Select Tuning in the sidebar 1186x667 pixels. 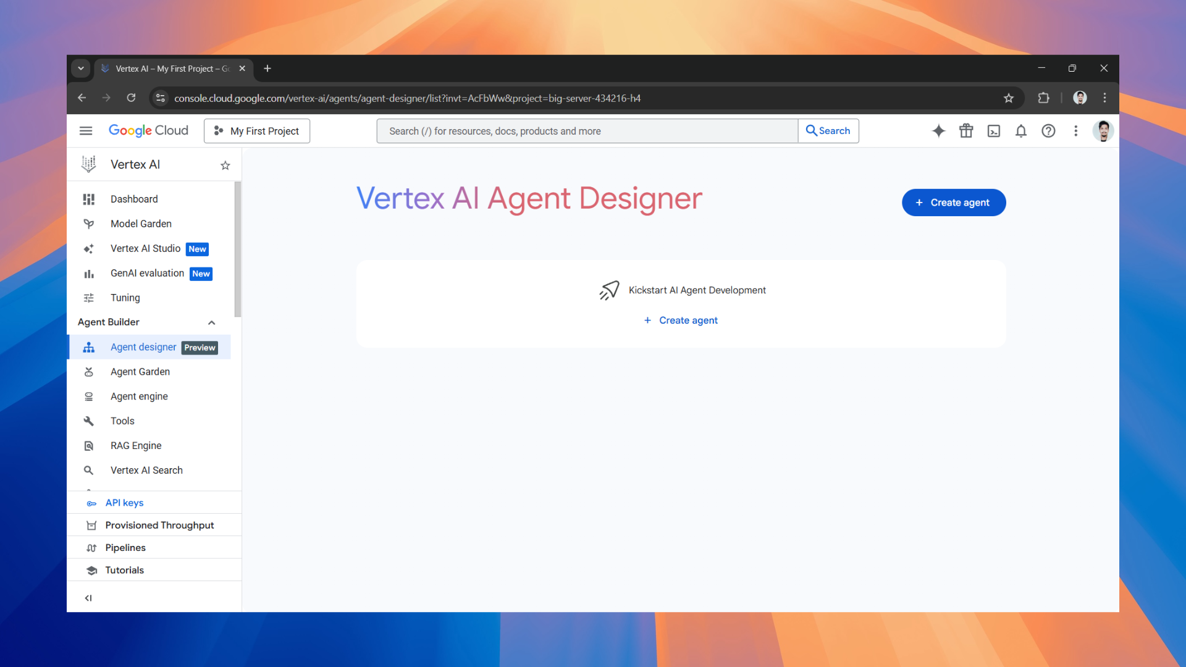(125, 298)
